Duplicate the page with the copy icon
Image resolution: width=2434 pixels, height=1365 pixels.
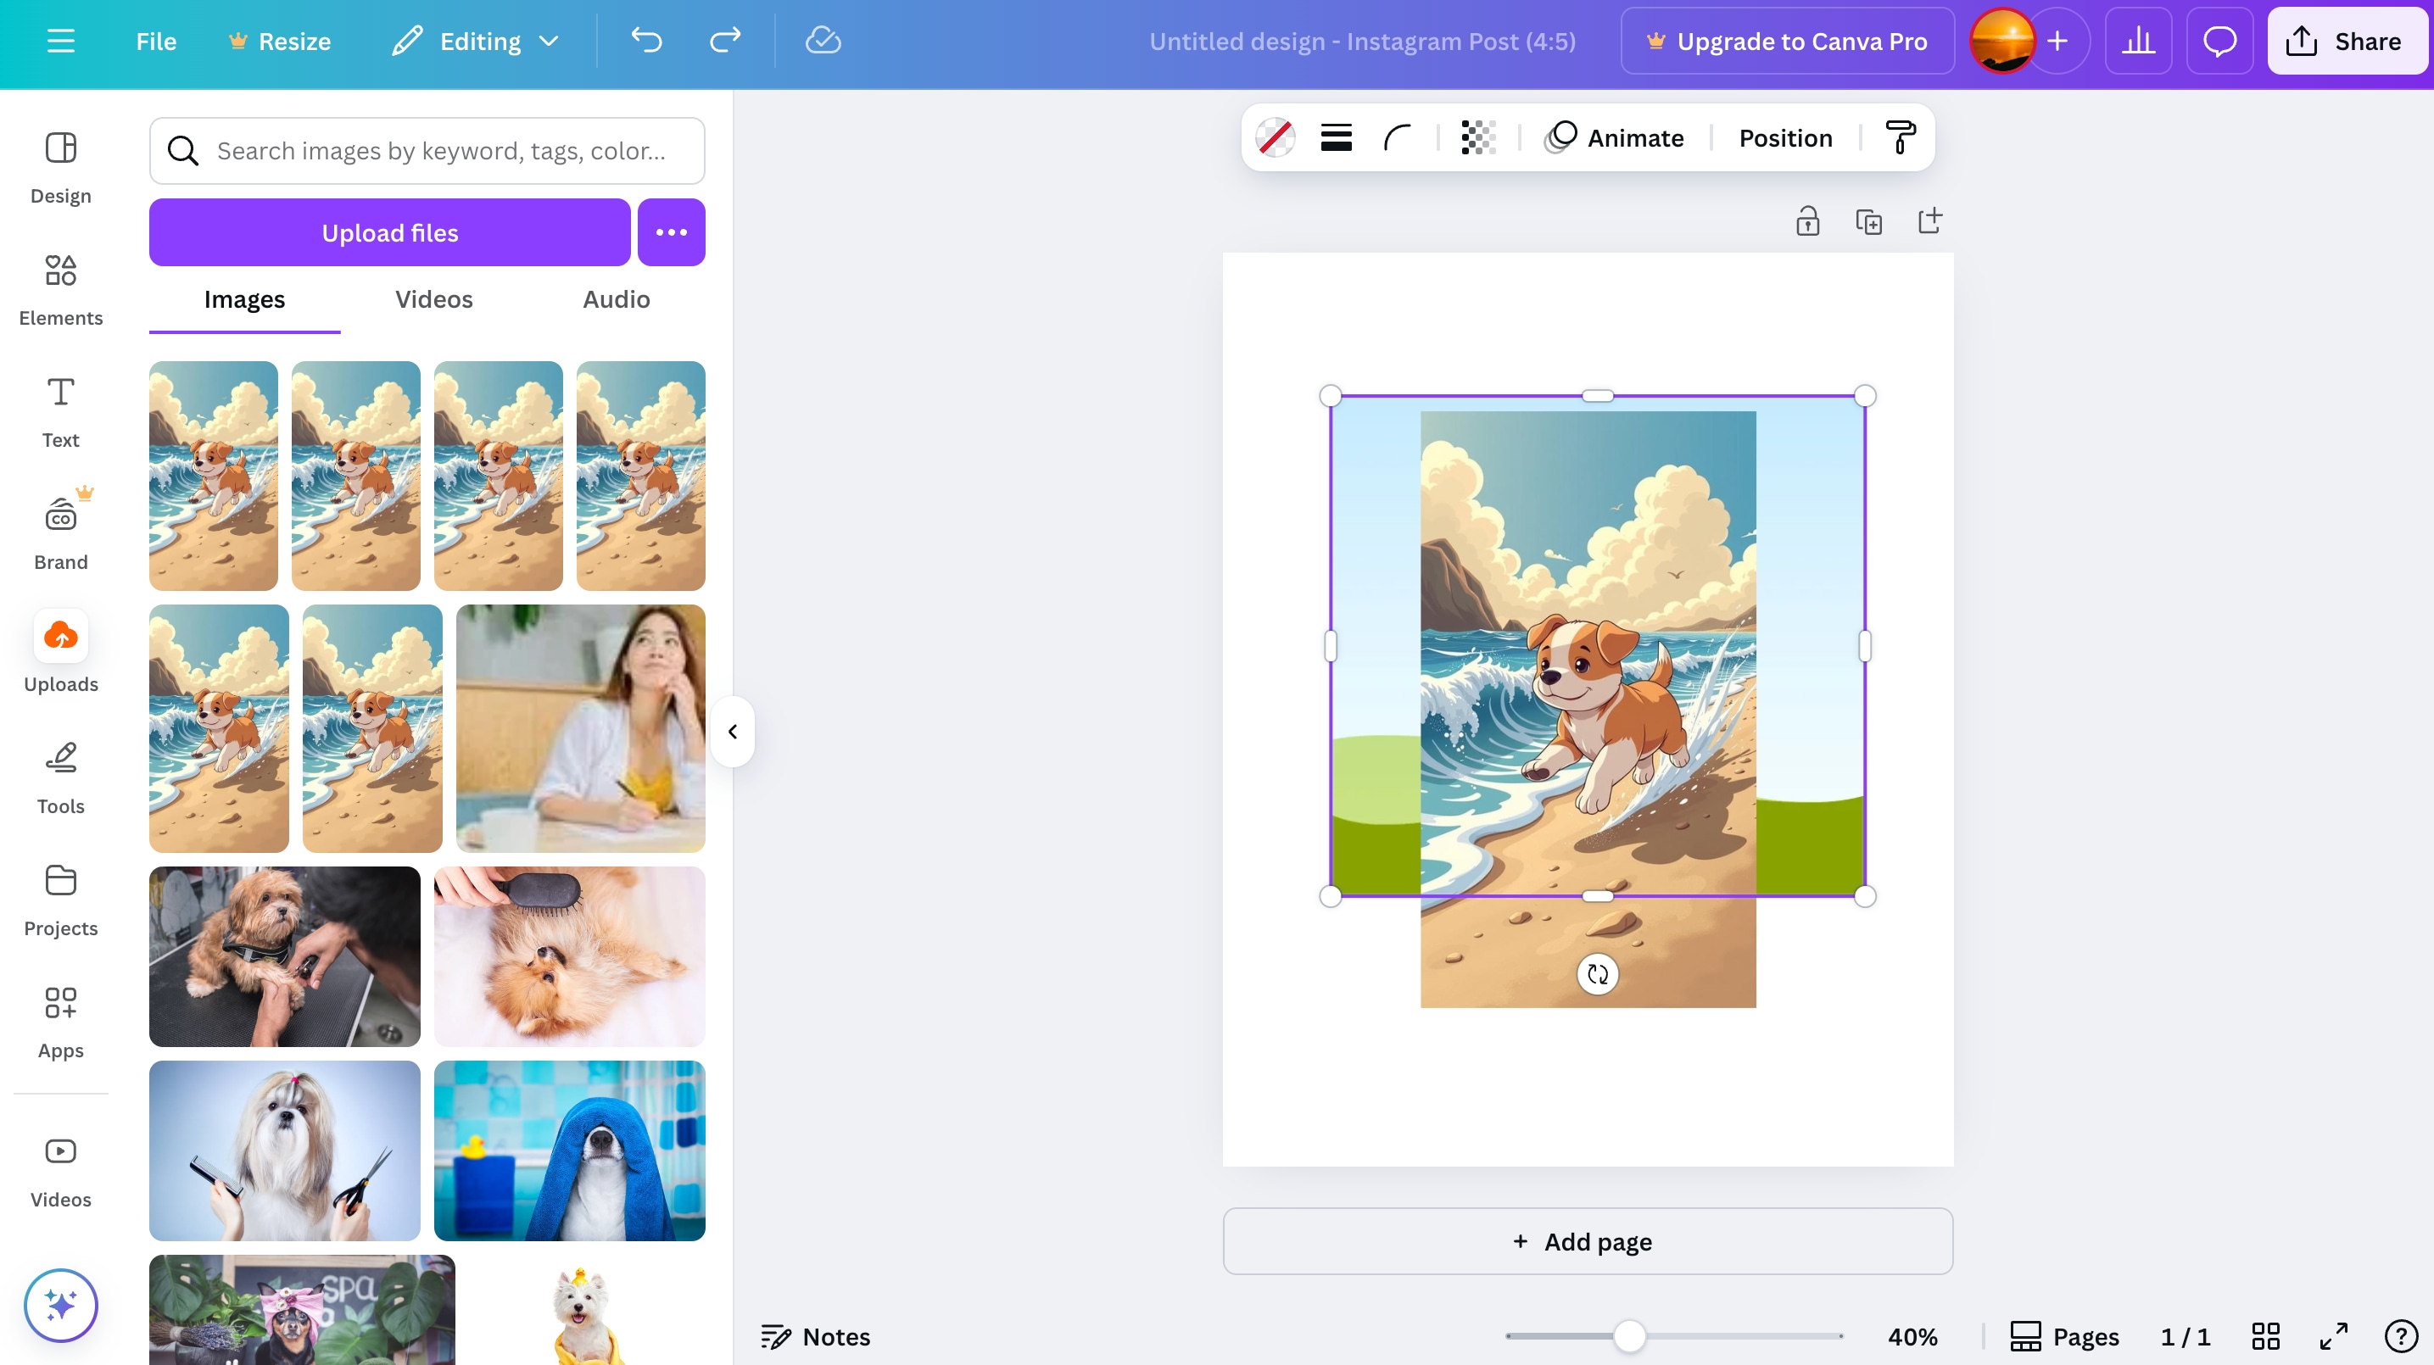1868,222
